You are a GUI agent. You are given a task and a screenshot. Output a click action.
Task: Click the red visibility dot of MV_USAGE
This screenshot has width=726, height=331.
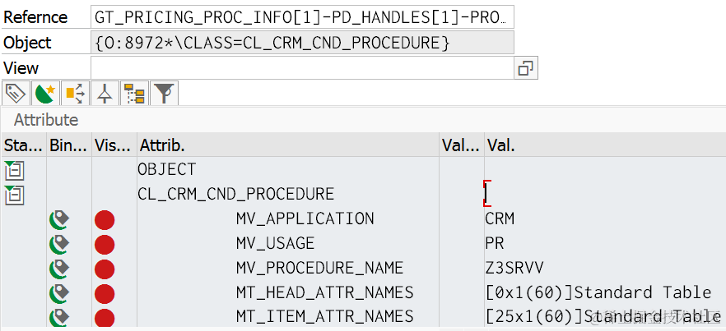point(105,245)
